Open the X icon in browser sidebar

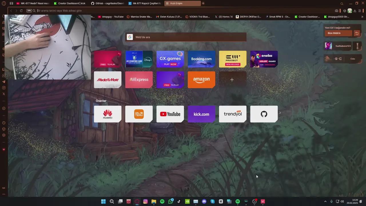point(4,94)
